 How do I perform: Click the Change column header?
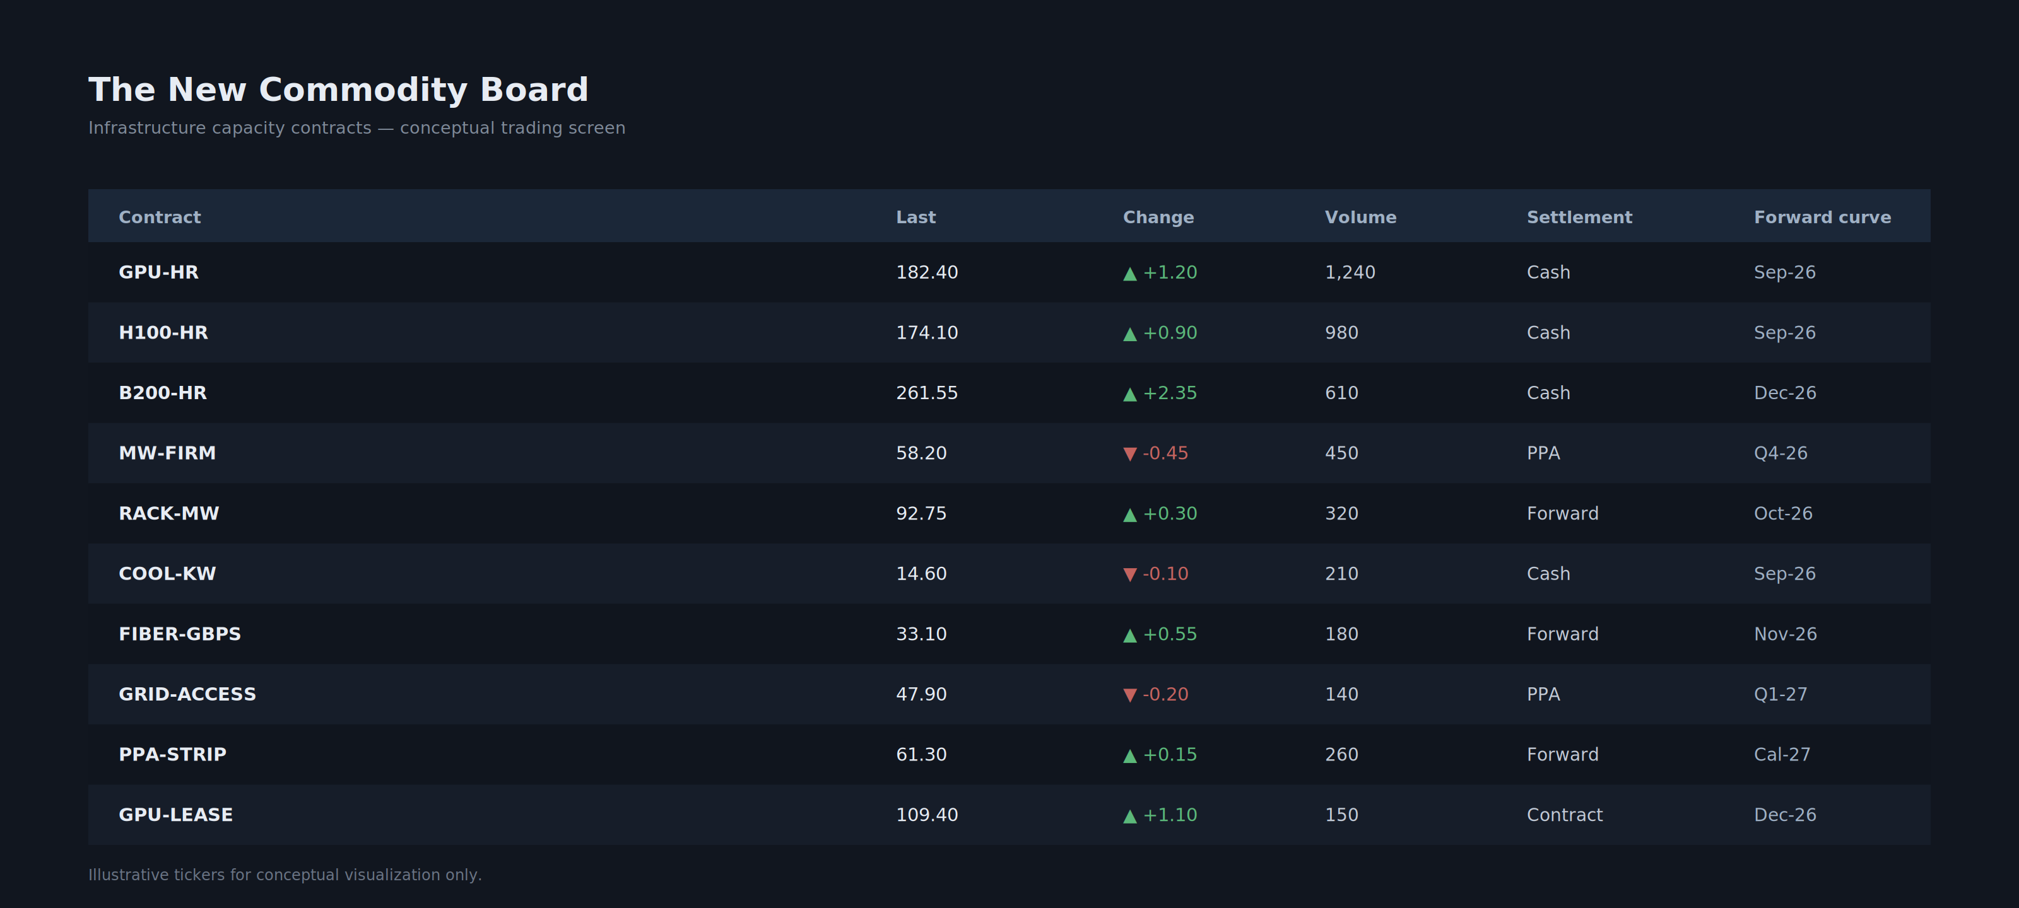pos(1158,217)
